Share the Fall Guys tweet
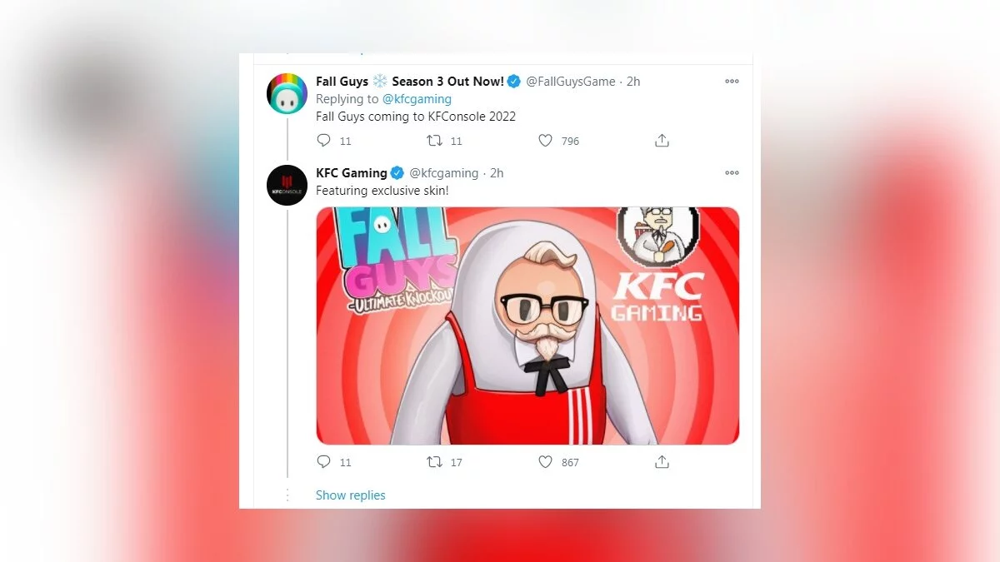This screenshot has width=1000, height=562. (662, 141)
